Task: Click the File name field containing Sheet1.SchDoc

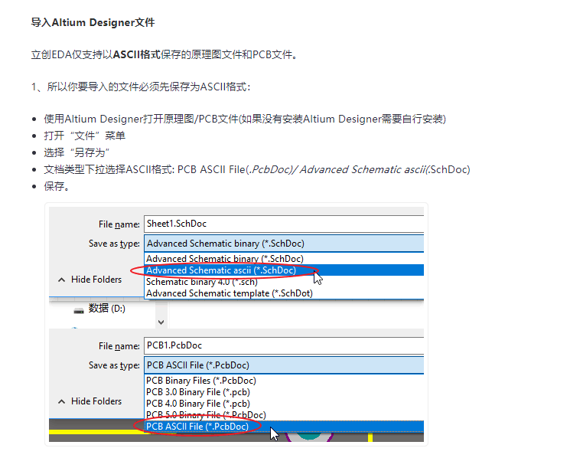Action: [x=283, y=224]
